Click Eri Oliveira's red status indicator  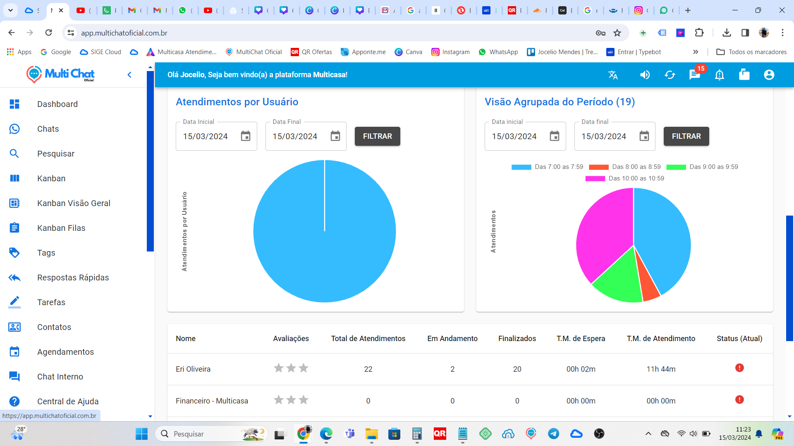739,368
